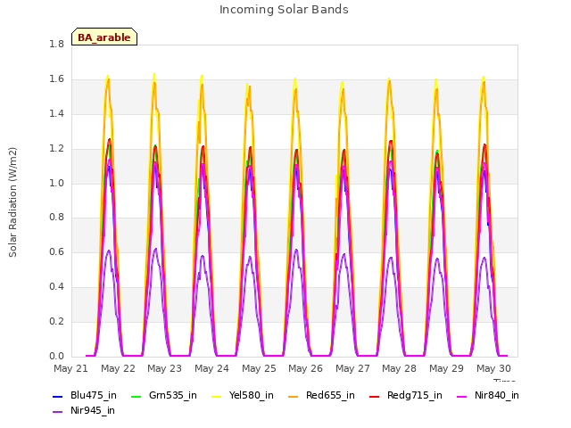Click the May 21 x-axis tick label
Viewport: 571px width, 428px height.
[71, 368]
